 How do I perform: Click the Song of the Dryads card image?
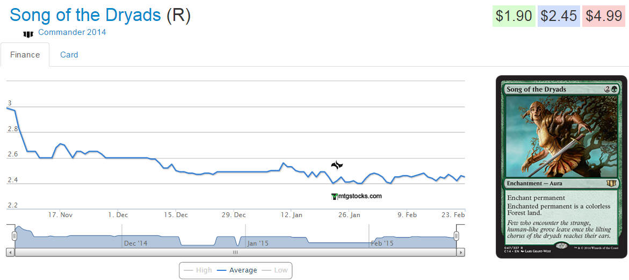561,167
